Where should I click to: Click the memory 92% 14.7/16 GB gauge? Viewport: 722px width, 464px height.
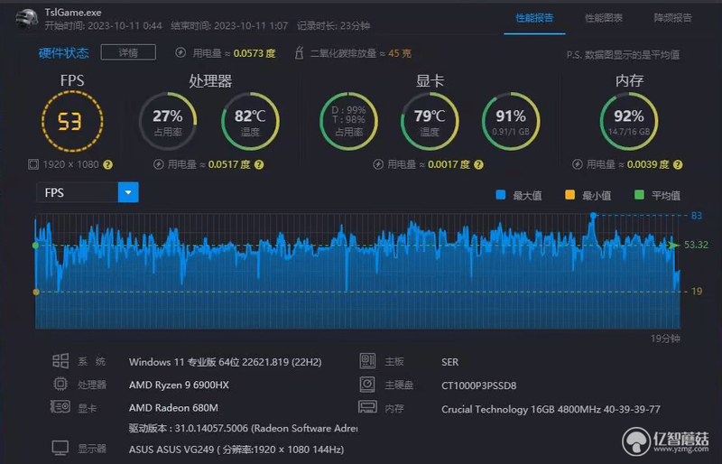tap(628, 121)
